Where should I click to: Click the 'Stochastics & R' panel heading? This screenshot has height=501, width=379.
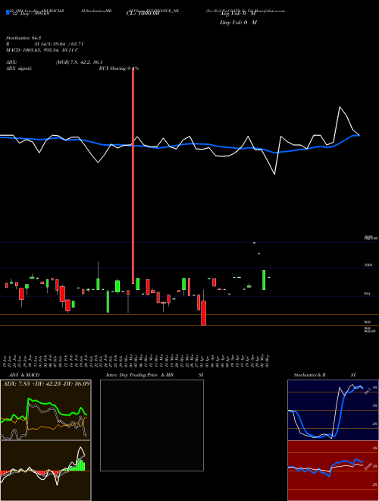point(309,375)
